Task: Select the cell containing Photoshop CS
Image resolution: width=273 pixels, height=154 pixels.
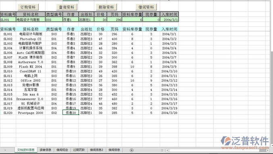Action: click(31, 39)
